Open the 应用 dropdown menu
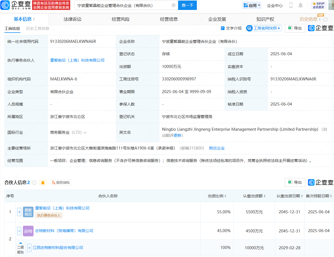Image resolution: width=334 pixels, height=257 pixels. [252, 5]
